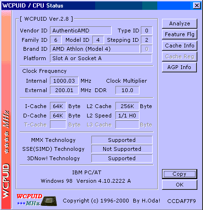Image resolution: width=203 pixels, height=210 pixels.
Task: Click the L2 Cache 256K field
Action: tap(127, 106)
